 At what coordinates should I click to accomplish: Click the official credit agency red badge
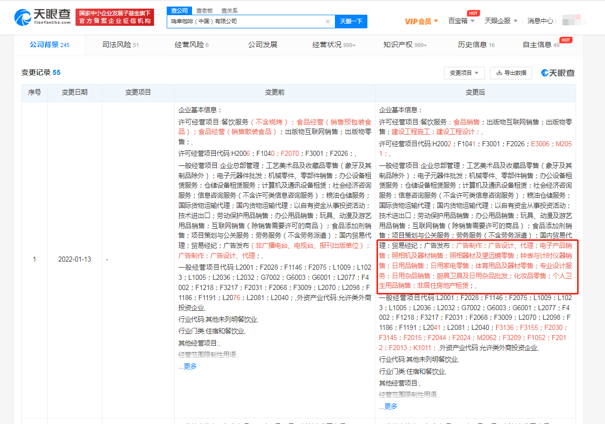point(115,17)
